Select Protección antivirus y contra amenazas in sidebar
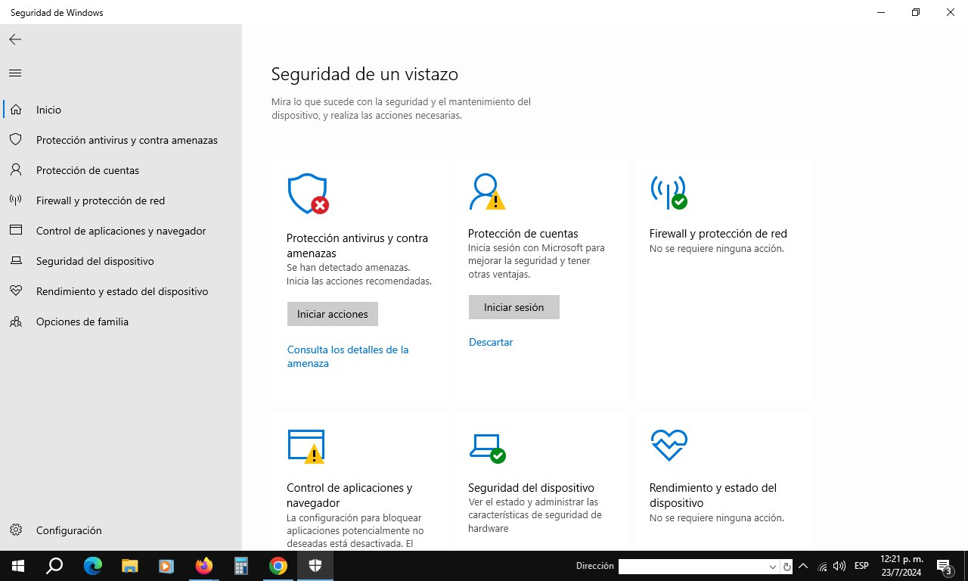The width and height of the screenshot is (968, 581). [127, 140]
